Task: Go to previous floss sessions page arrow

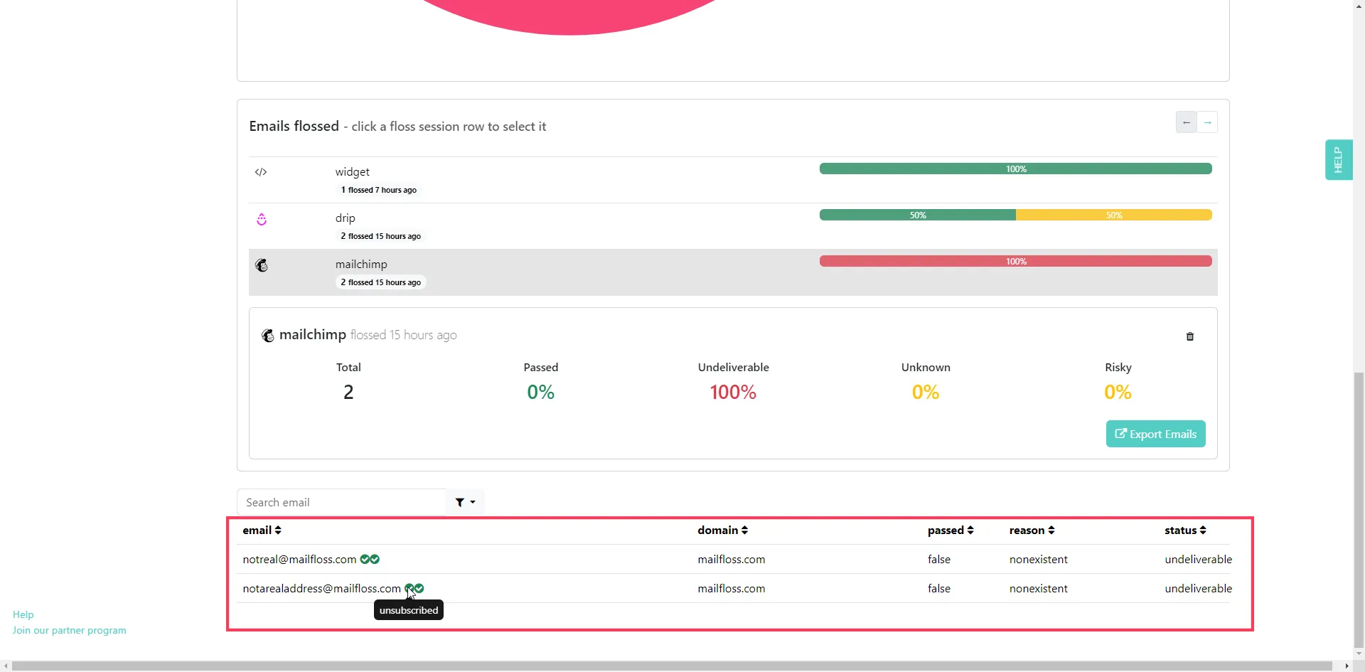Action: pyautogui.click(x=1187, y=122)
